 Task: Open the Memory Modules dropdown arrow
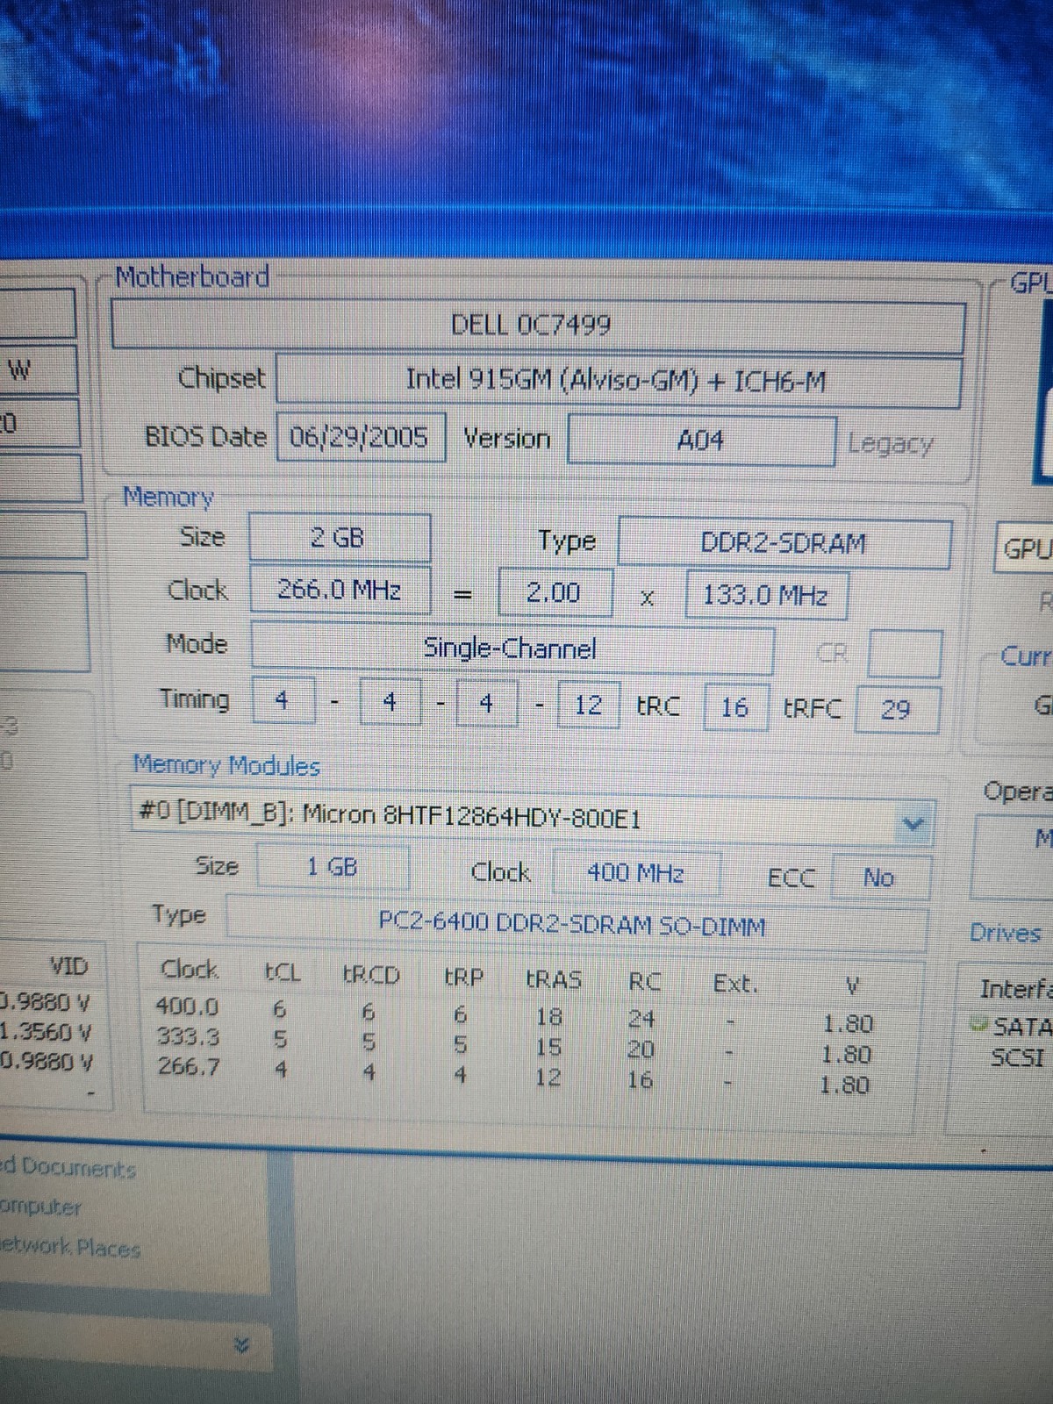(914, 824)
